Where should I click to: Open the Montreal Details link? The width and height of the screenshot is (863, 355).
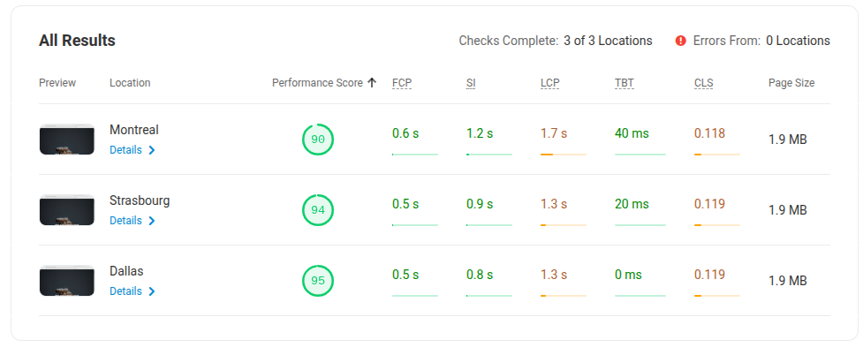click(x=125, y=150)
